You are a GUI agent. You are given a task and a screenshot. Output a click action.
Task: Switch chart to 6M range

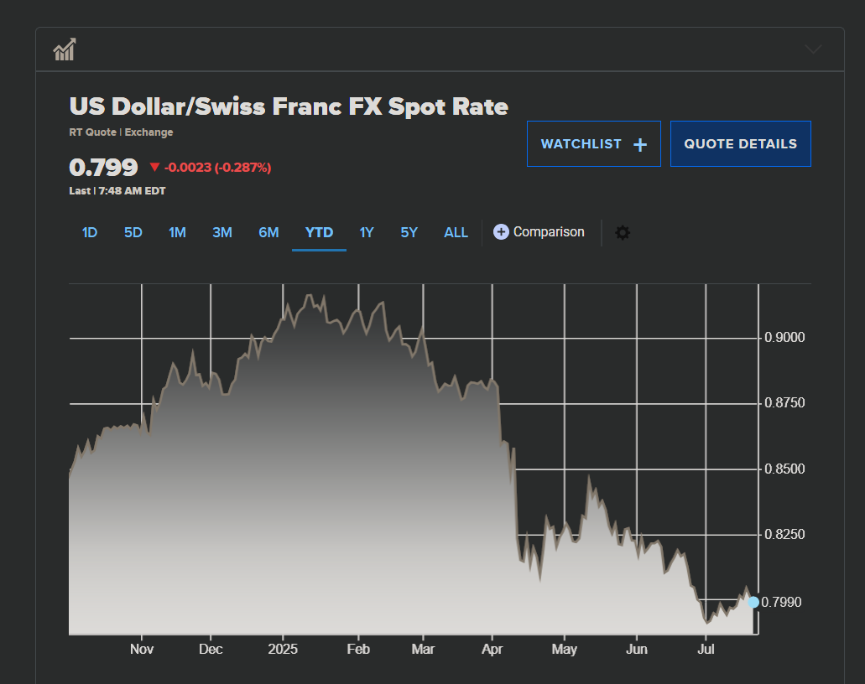[268, 232]
